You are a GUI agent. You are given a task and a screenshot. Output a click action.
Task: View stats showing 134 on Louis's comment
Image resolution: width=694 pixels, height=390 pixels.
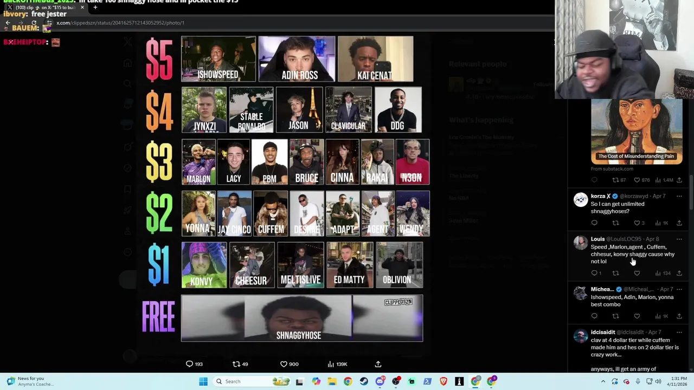click(663, 273)
